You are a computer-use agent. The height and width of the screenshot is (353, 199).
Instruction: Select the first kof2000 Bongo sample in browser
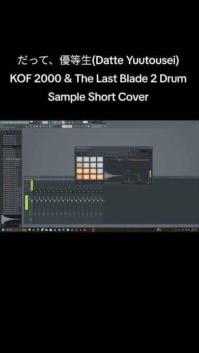(x=10, y=151)
